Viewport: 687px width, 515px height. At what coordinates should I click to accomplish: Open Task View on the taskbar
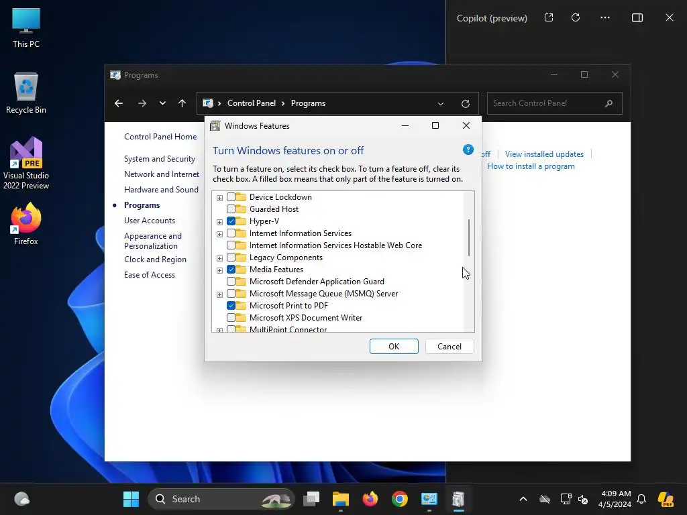311,499
